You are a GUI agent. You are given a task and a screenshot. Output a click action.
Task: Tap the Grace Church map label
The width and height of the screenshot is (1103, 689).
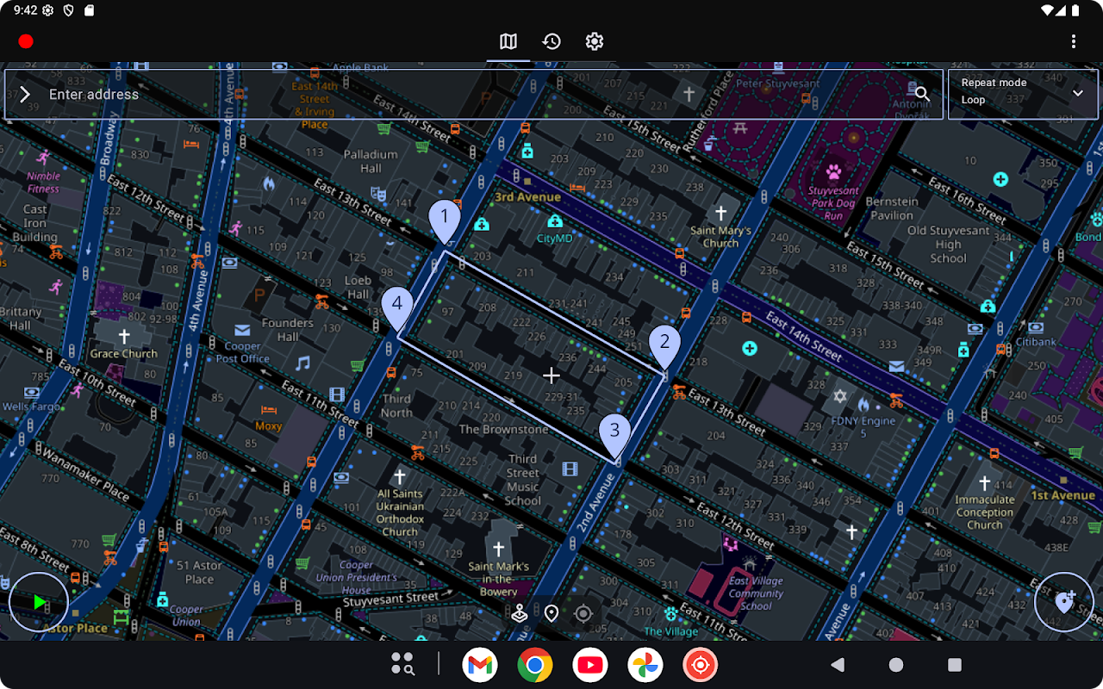coord(124,354)
